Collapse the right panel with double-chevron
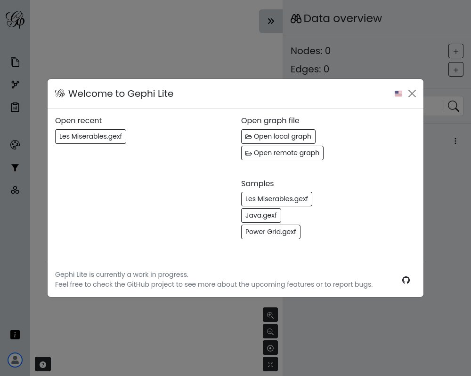471x376 pixels. [x=271, y=21]
